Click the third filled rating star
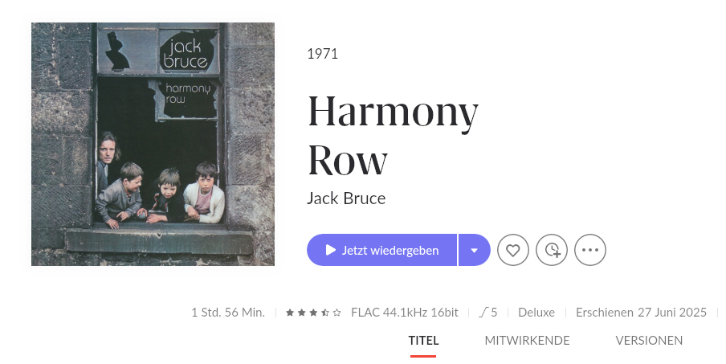Viewport: 726px width, 364px height. 313,313
